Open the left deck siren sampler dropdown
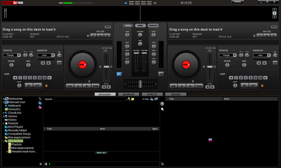This screenshot has height=168, width=281. point(53,55)
